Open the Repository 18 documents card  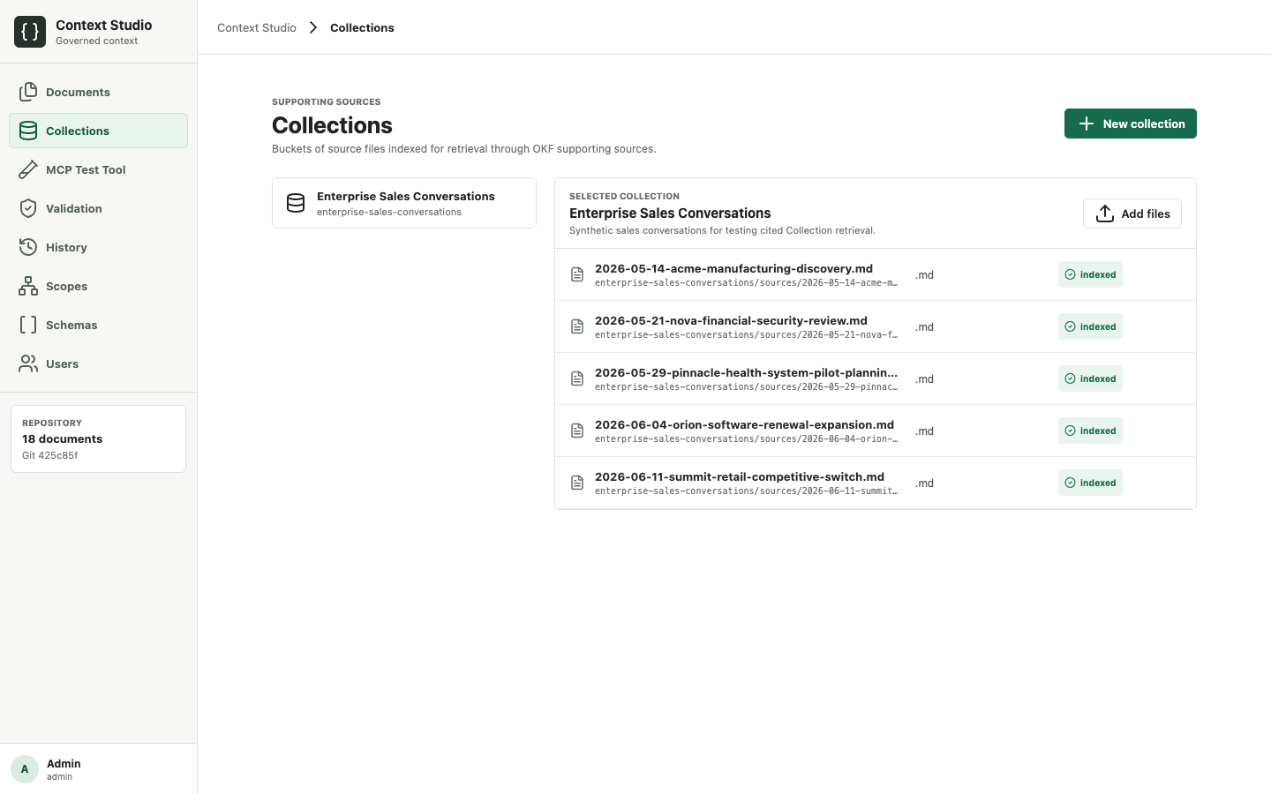[x=98, y=438]
